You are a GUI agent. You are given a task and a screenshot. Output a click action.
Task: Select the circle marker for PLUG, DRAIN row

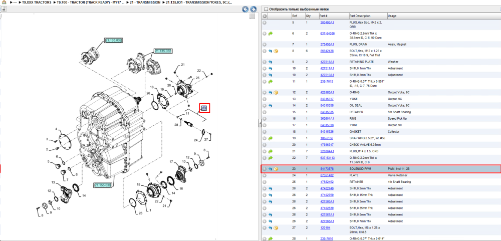pos(265,44)
